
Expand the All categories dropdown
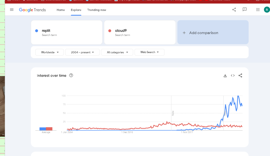[117, 52]
